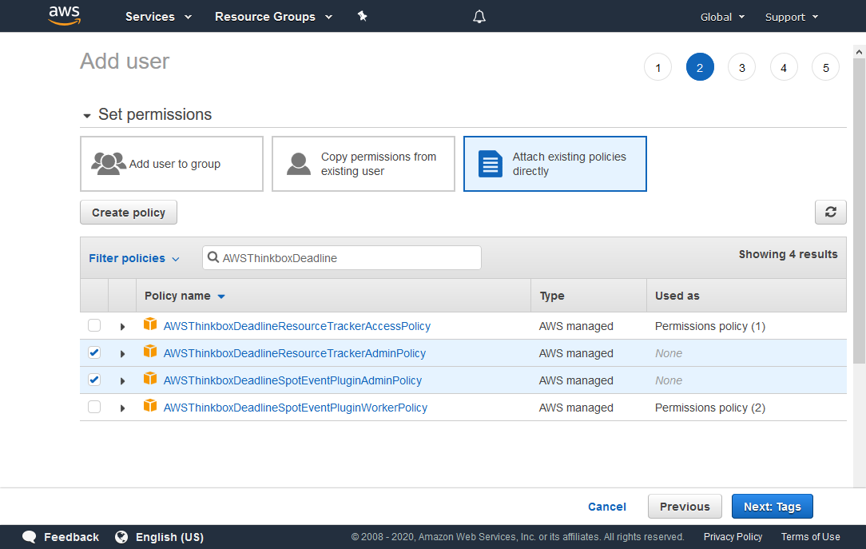Click policy box icon for ResourceTrackerAccessPolicy
This screenshot has width=866, height=549.
(x=150, y=324)
